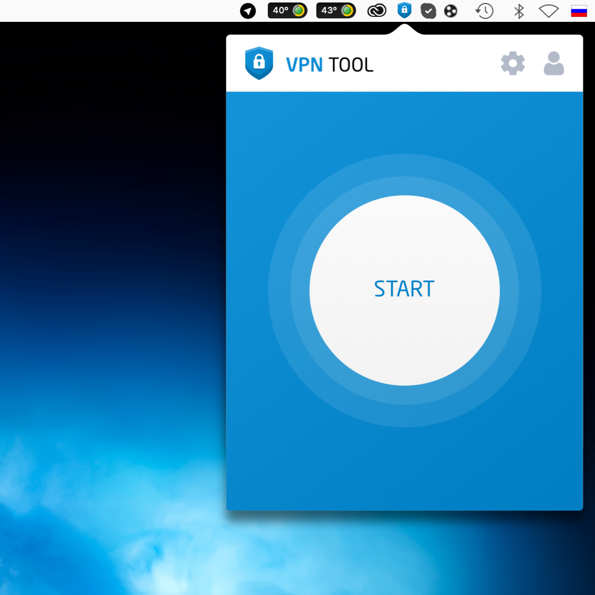The height and width of the screenshot is (595, 595).
Task: Open the Time Machine menu
Action: click(x=484, y=11)
